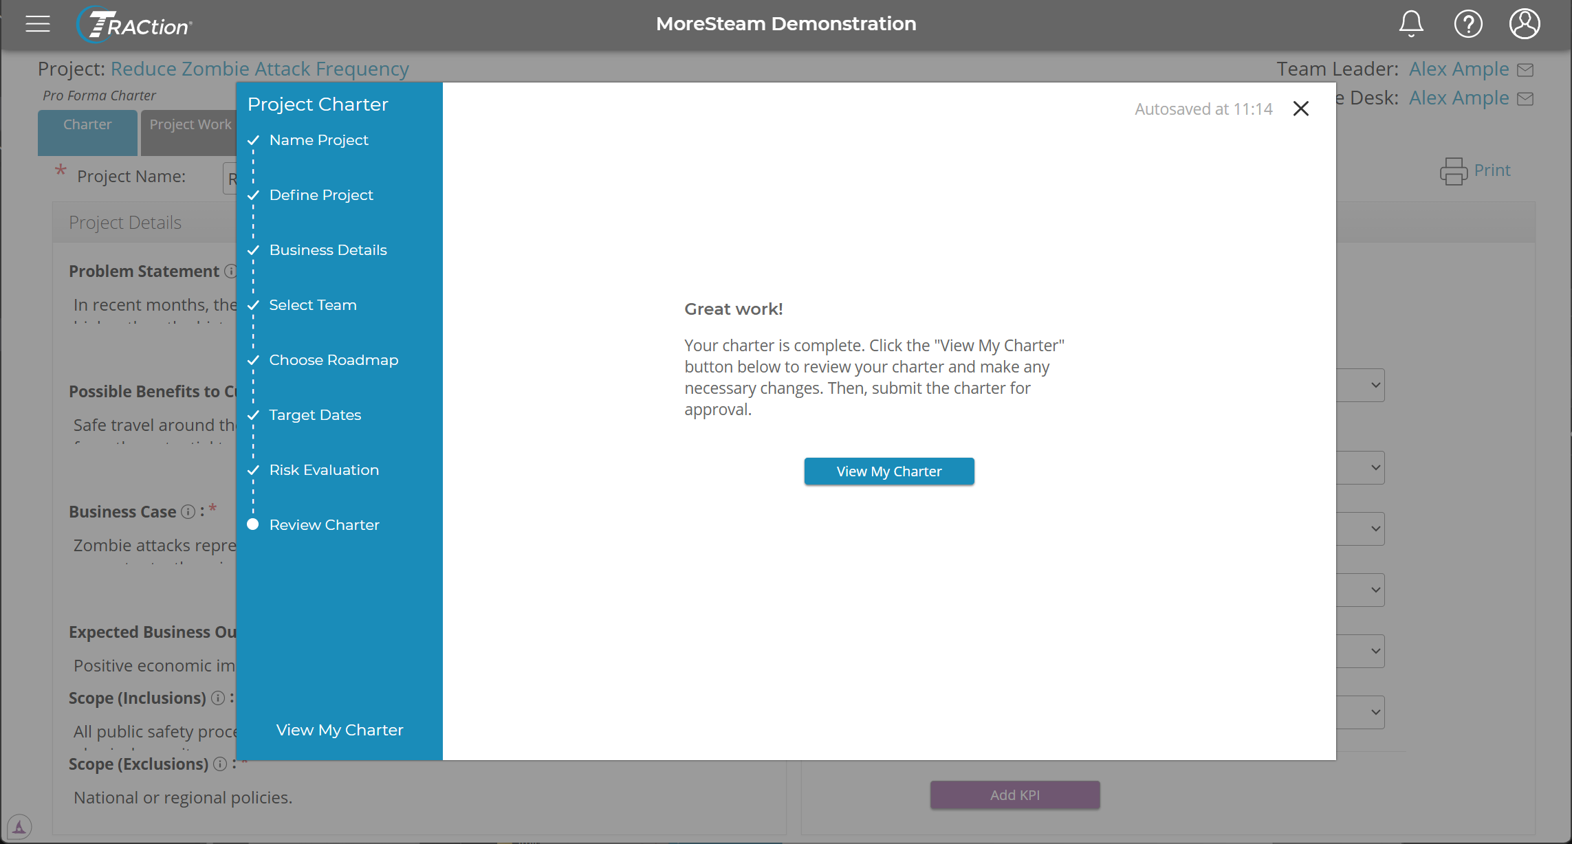Click the 'Project Details' section header
The height and width of the screenshot is (844, 1572).
(125, 223)
